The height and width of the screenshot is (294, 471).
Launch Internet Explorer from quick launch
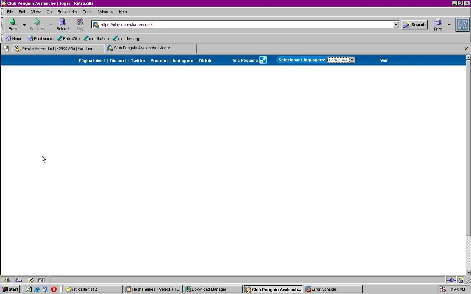[37, 289]
